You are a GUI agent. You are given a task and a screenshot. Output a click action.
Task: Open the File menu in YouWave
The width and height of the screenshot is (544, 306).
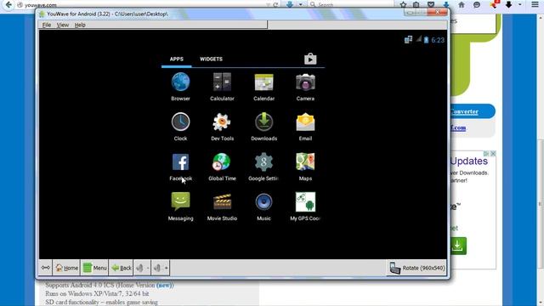point(47,25)
